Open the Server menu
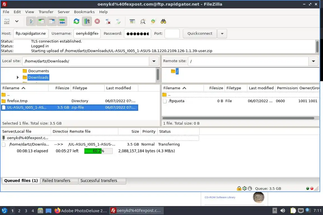The image size is (323, 215). (x=63, y=12)
